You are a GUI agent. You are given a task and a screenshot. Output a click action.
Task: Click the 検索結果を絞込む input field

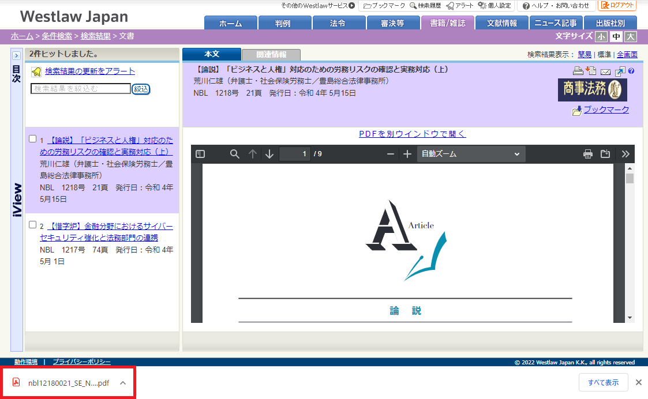click(81, 88)
